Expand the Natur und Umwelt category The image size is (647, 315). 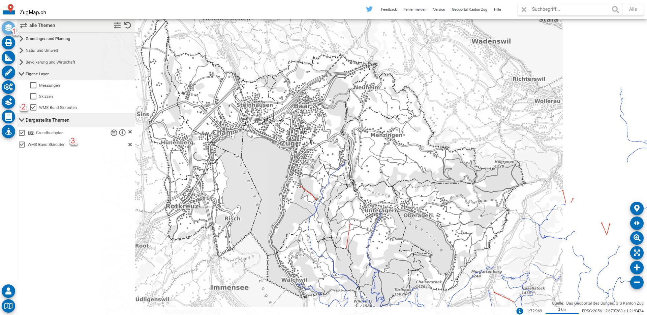point(22,50)
